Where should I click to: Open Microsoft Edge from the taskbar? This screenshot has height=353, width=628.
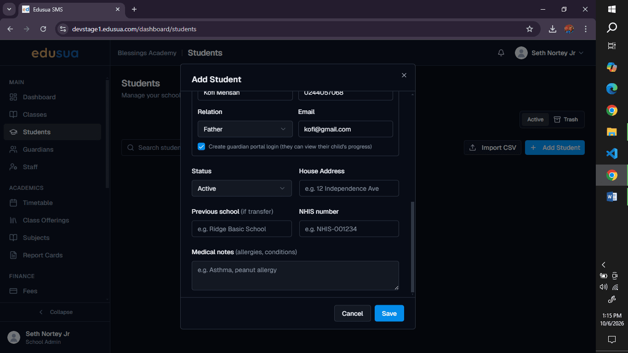click(x=612, y=89)
